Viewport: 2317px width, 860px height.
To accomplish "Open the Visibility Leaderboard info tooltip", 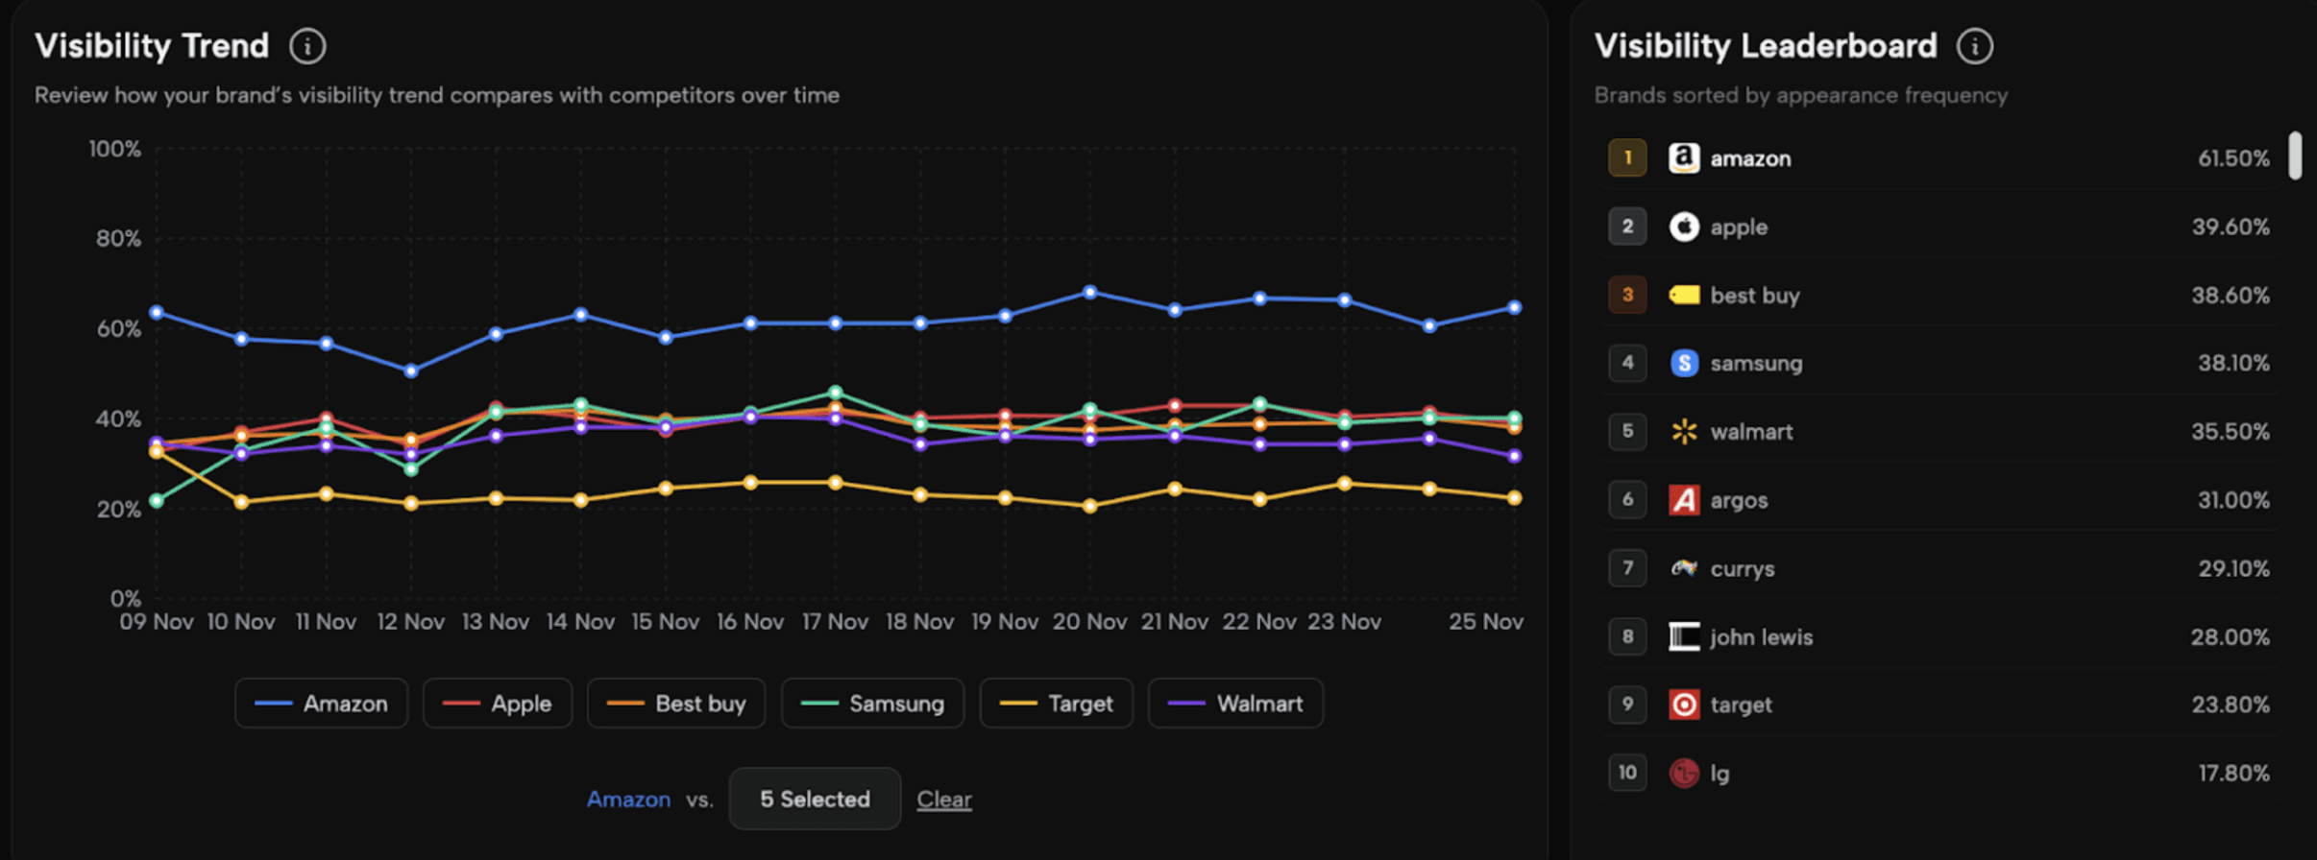I will (x=1975, y=44).
